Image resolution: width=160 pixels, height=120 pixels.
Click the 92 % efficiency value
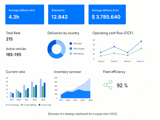coord(122,86)
